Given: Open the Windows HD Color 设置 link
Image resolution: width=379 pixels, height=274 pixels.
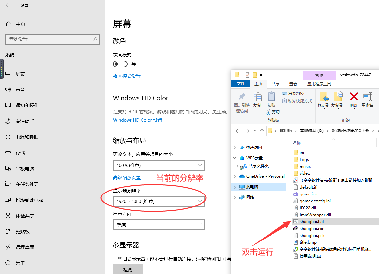Looking at the screenshot, I should tap(137, 120).
